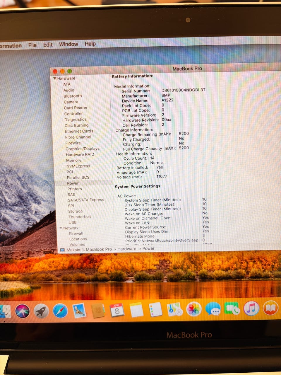Select Memory in the sidebar
Image resolution: width=281 pixels, height=375 pixels.
[x=73, y=161]
